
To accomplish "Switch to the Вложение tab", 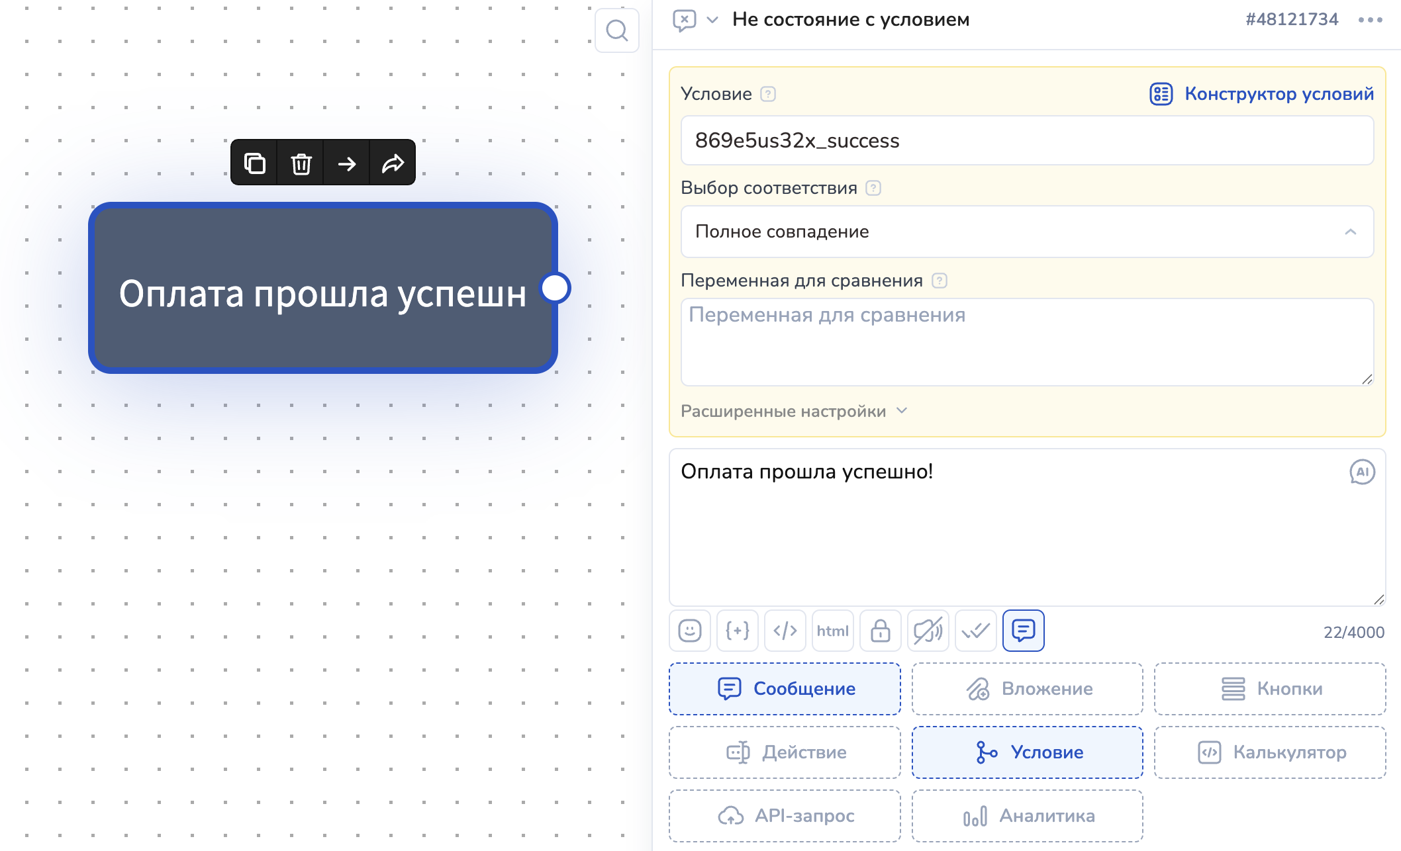I will point(1027,689).
